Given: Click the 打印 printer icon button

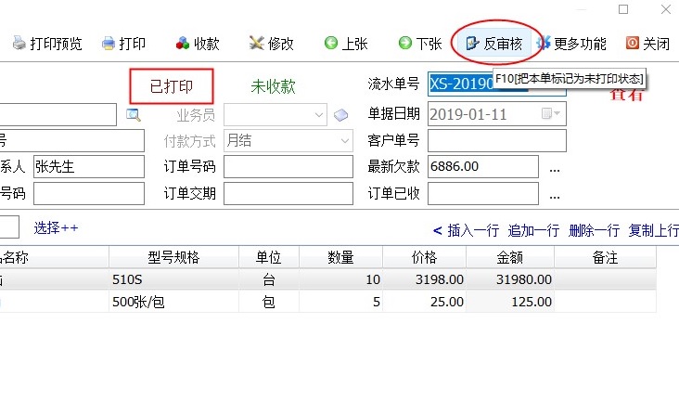Looking at the screenshot, I should click(123, 44).
